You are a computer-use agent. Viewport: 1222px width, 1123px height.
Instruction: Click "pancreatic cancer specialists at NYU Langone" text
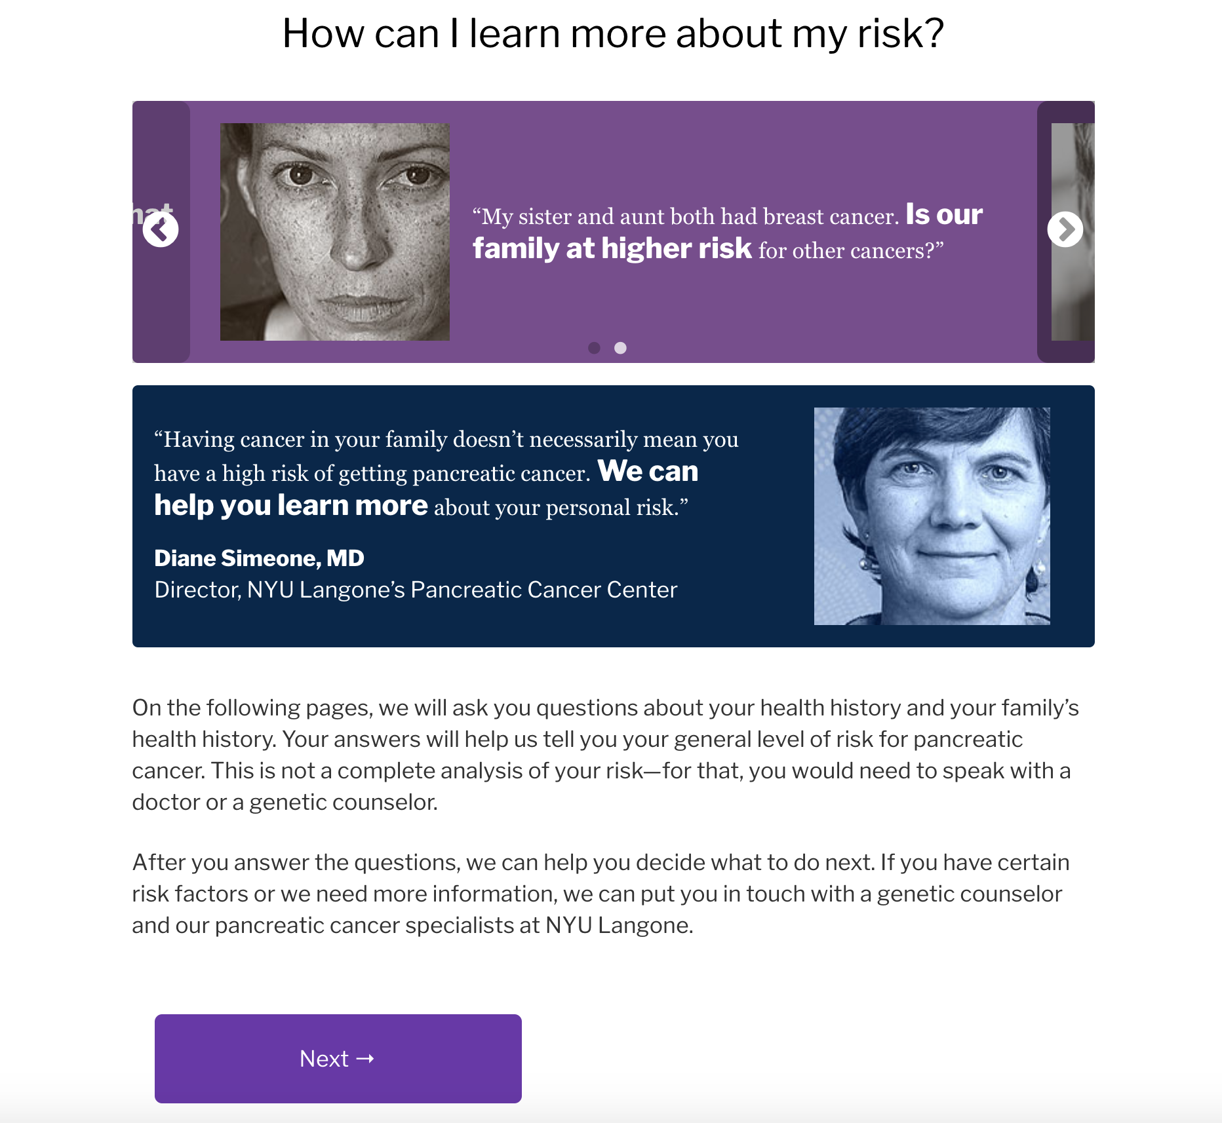pos(454,925)
